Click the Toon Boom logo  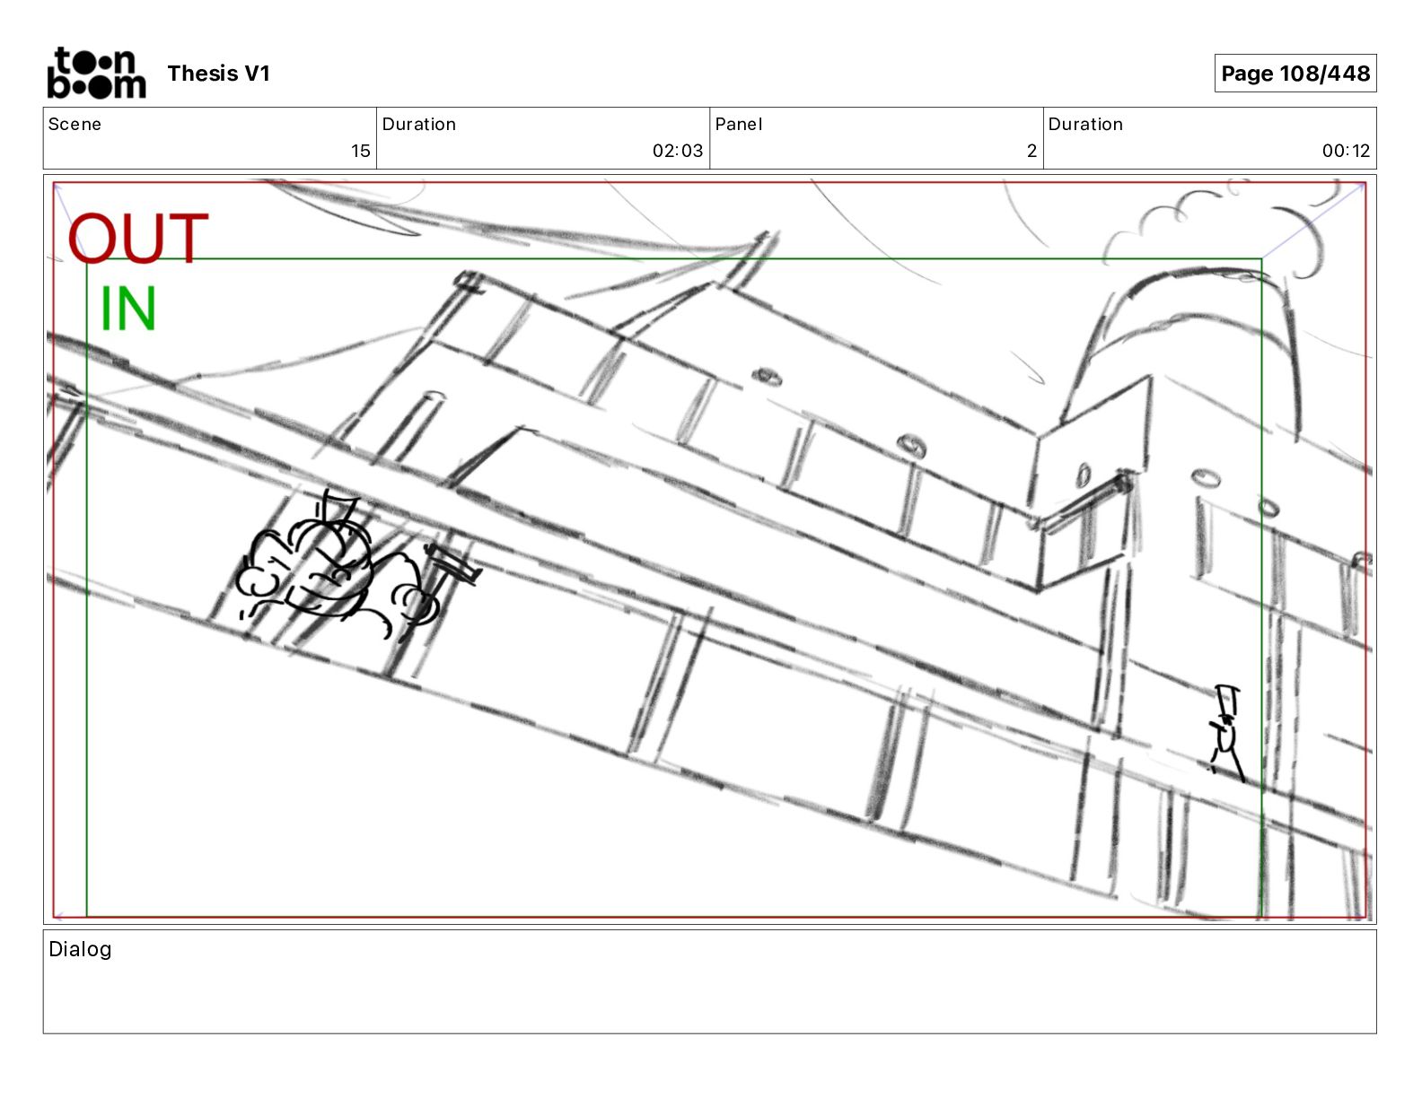pos(96,73)
